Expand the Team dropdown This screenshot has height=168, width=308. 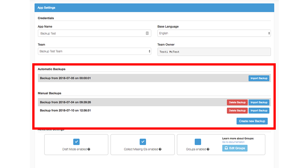pos(95,51)
